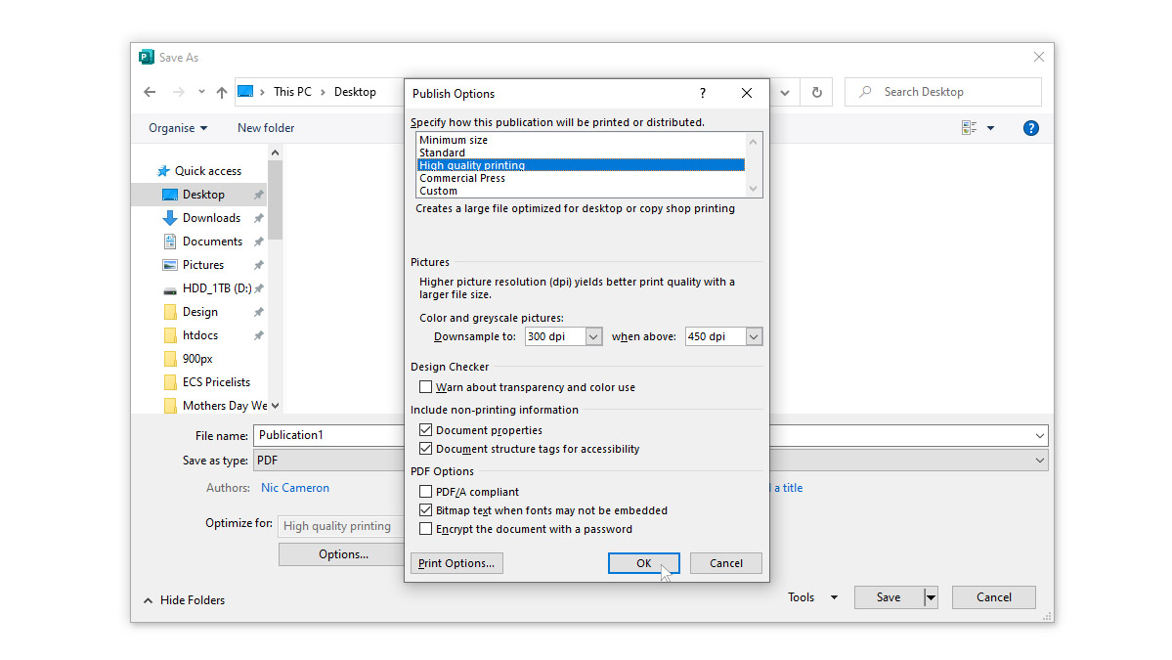1172x660 pixels.
Task: Click the up-arrow to go to parent folder
Action: pyautogui.click(x=221, y=91)
